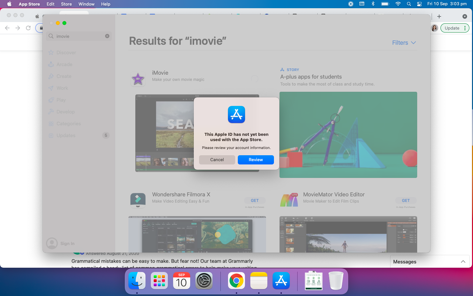Image resolution: width=473 pixels, height=296 pixels.
Task: Open the Wondershare Filmora X screenshot
Action: 197,234
